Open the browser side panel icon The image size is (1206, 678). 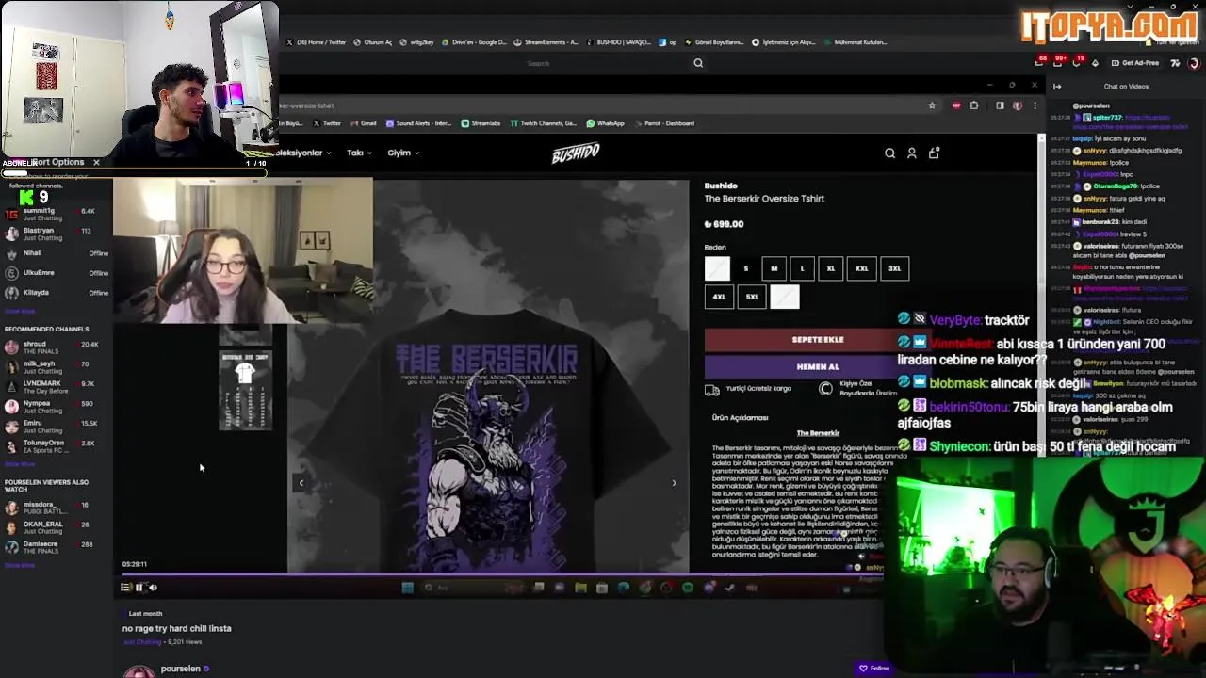pos(1000,105)
